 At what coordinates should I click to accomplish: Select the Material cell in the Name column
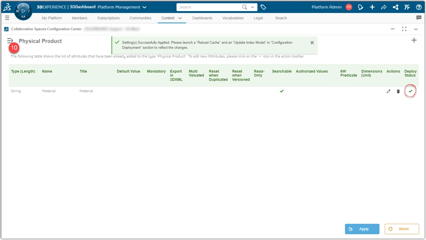[x=49, y=91]
